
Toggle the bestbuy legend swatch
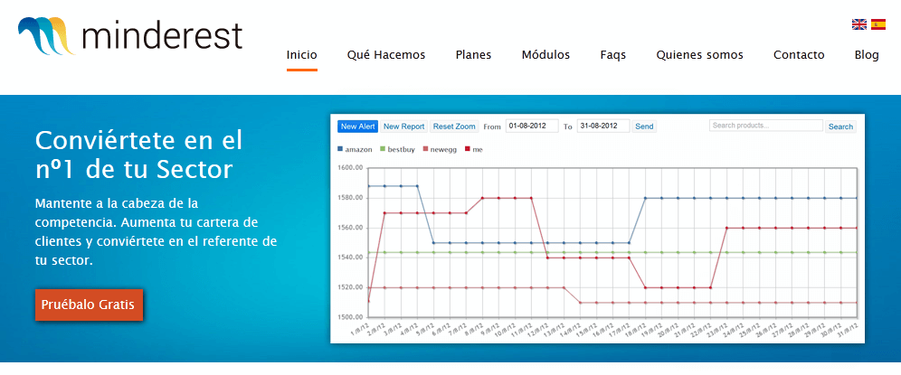pyautogui.click(x=384, y=149)
